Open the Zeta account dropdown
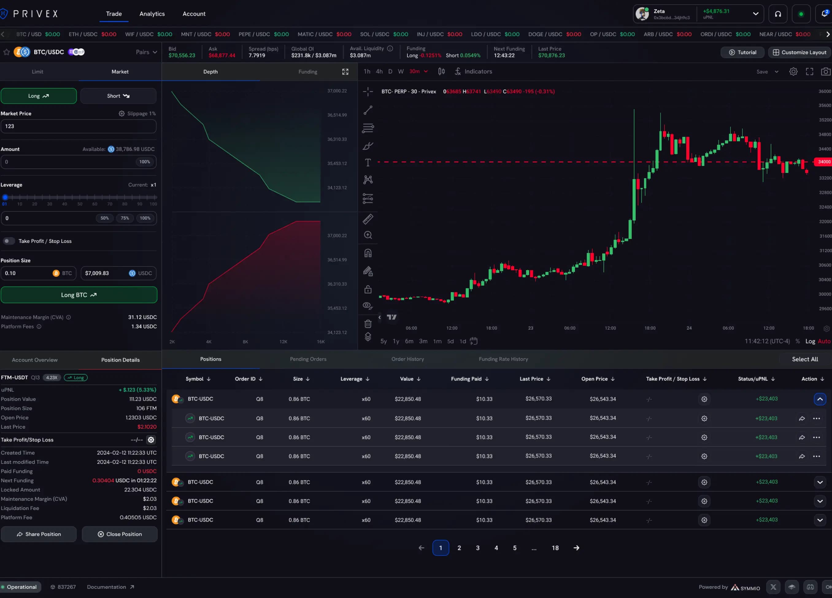The height and width of the screenshot is (598, 832). (x=698, y=14)
